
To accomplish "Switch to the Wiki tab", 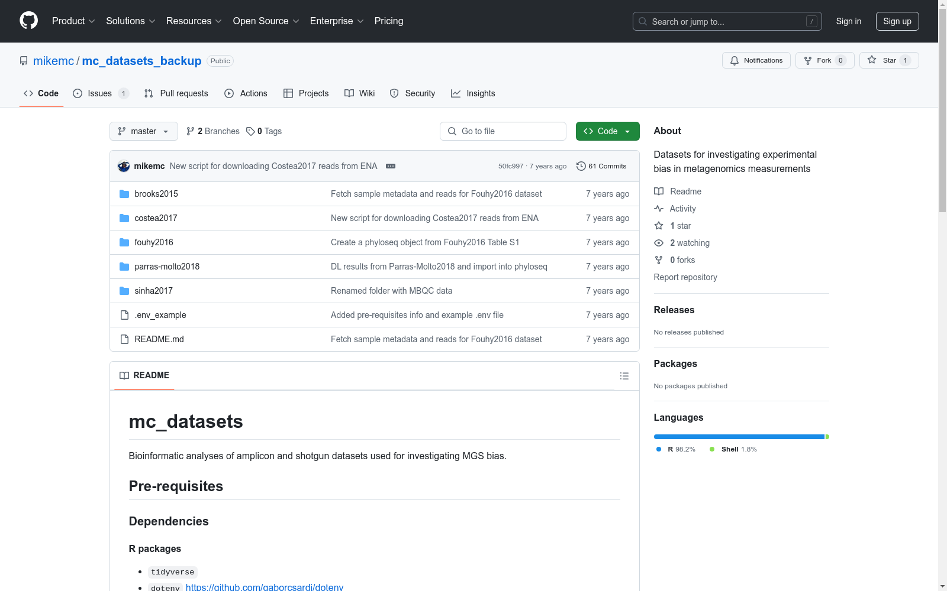I will [x=360, y=93].
